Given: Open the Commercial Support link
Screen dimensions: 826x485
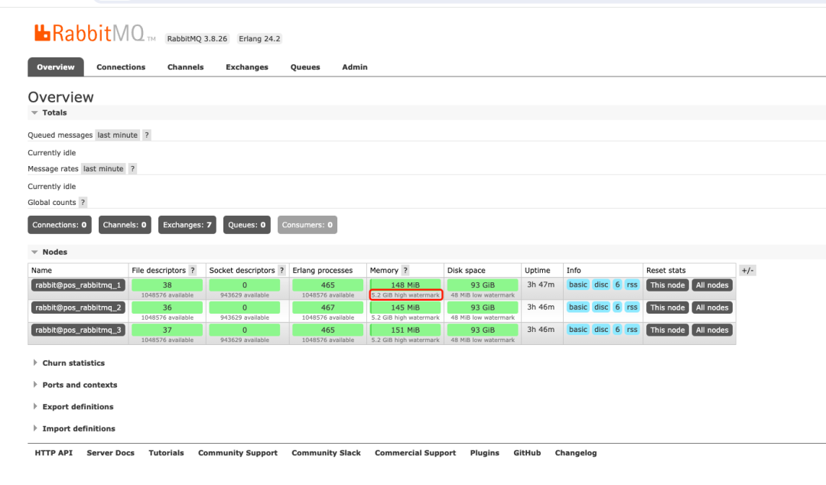Looking at the screenshot, I should click(415, 453).
